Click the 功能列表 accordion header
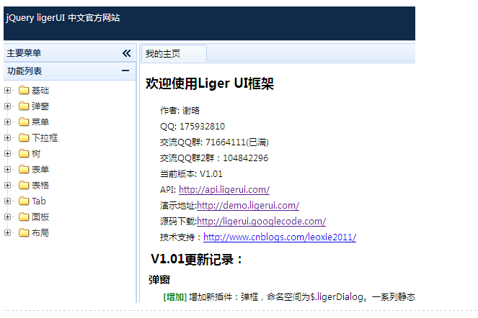478x318 pixels. tap(70, 71)
